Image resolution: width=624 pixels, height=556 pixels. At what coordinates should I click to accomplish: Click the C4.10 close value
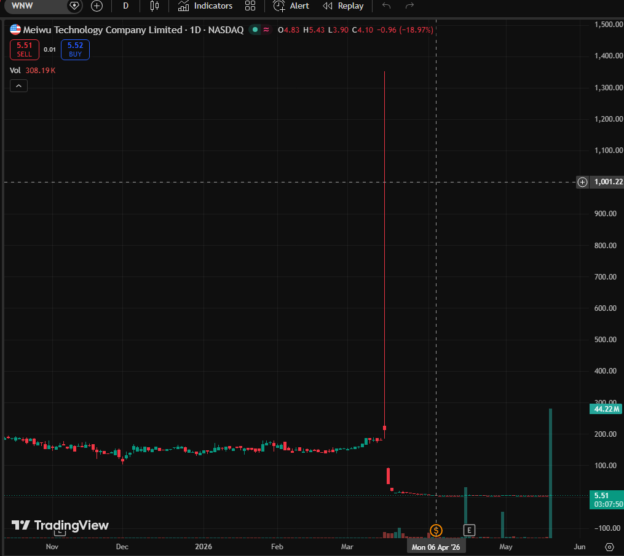point(363,30)
